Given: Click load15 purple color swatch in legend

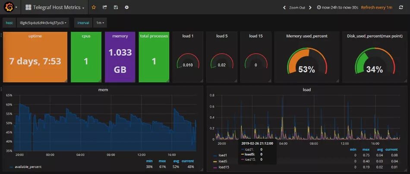Looking at the screenshot, I should (215, 167).
